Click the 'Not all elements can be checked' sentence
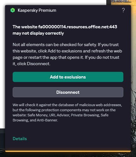136x157 pixels. tap(55, 44)
